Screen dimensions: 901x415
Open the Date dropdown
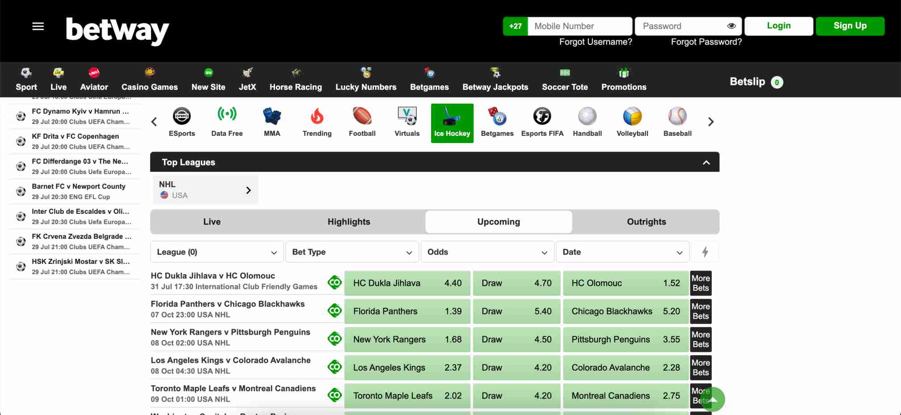pyautogui.click(x=622, y=252)
